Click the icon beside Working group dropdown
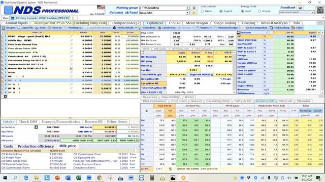The width and height of the screenshot is (325, 182). tap(194, 8)
